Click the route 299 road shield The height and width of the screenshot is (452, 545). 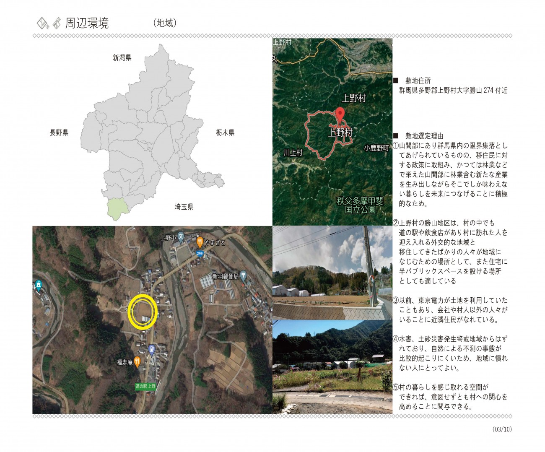pos(200,254)
